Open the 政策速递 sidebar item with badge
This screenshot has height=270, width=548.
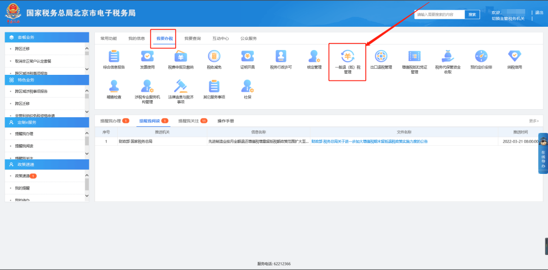click(25, 176)
